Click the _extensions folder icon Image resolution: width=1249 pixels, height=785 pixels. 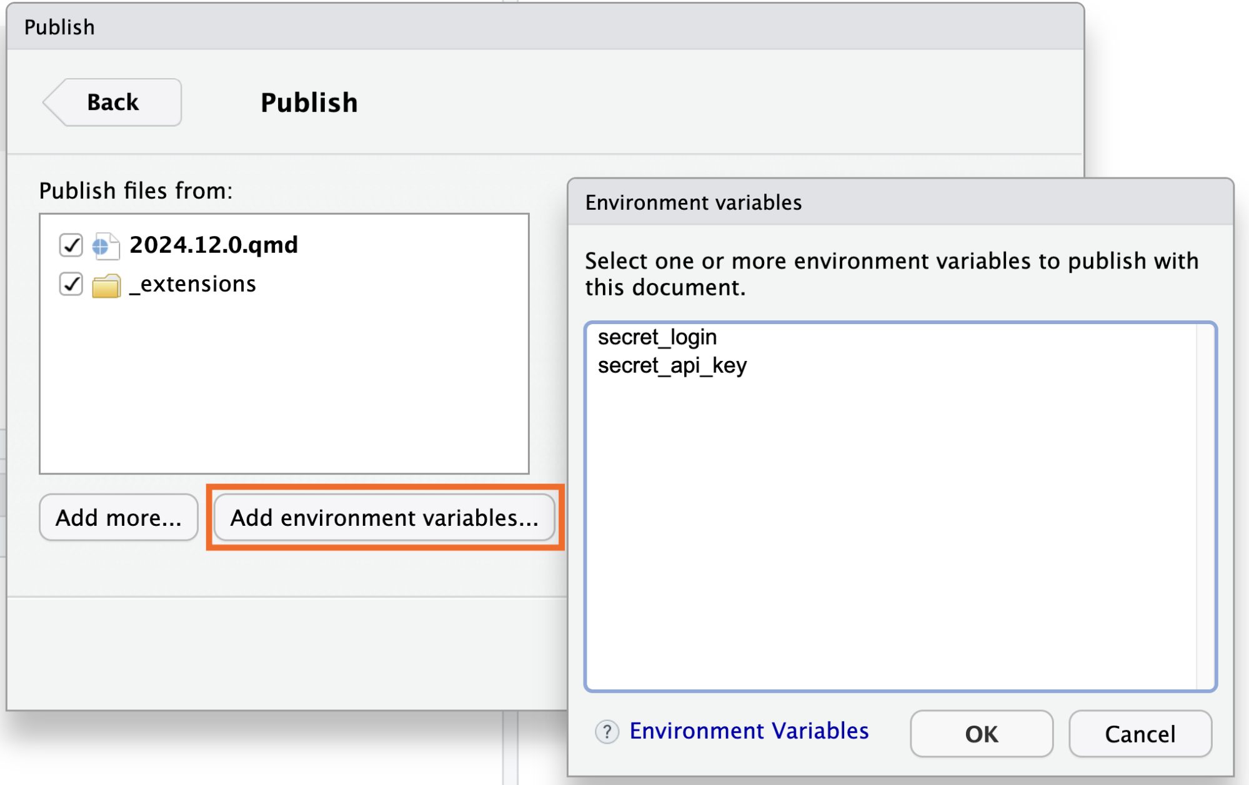(x=106, y=286)
